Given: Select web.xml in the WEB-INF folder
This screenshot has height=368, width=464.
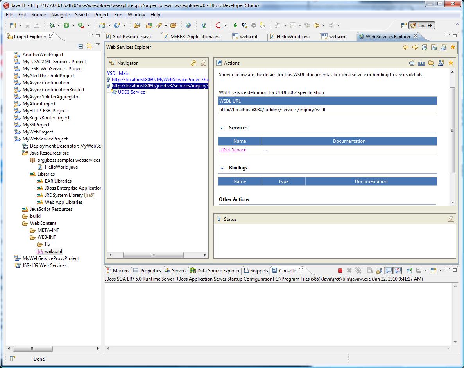Looking at the screenshot, I should coord(53,251).
